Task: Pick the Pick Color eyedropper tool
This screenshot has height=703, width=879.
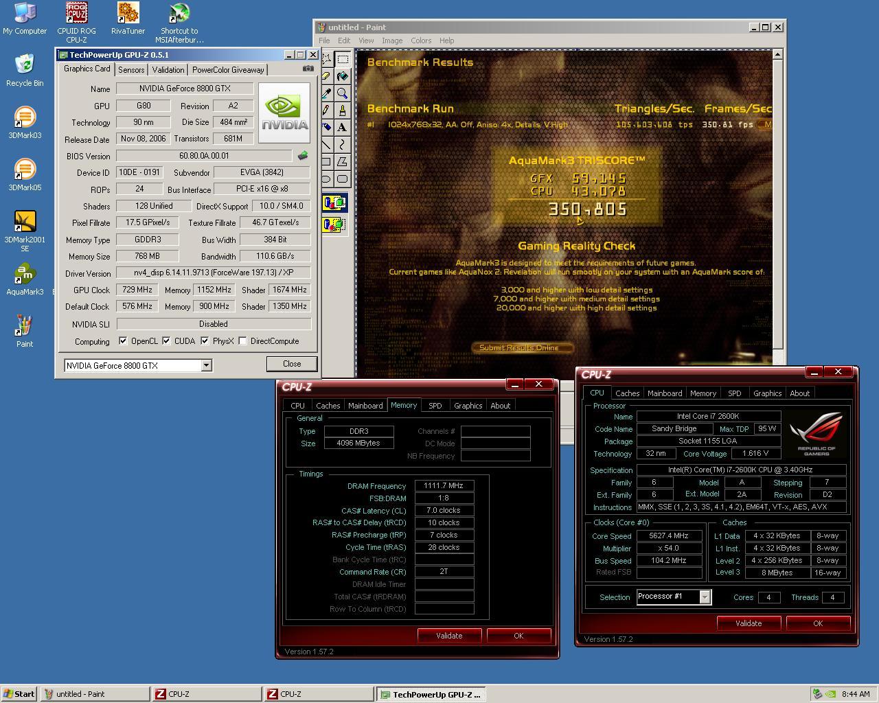Action: point(327,93)
